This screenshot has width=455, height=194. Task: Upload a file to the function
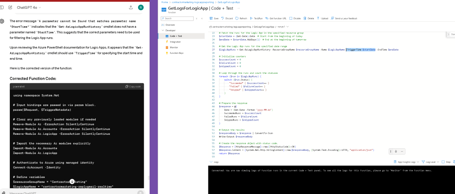click(323, 18)
